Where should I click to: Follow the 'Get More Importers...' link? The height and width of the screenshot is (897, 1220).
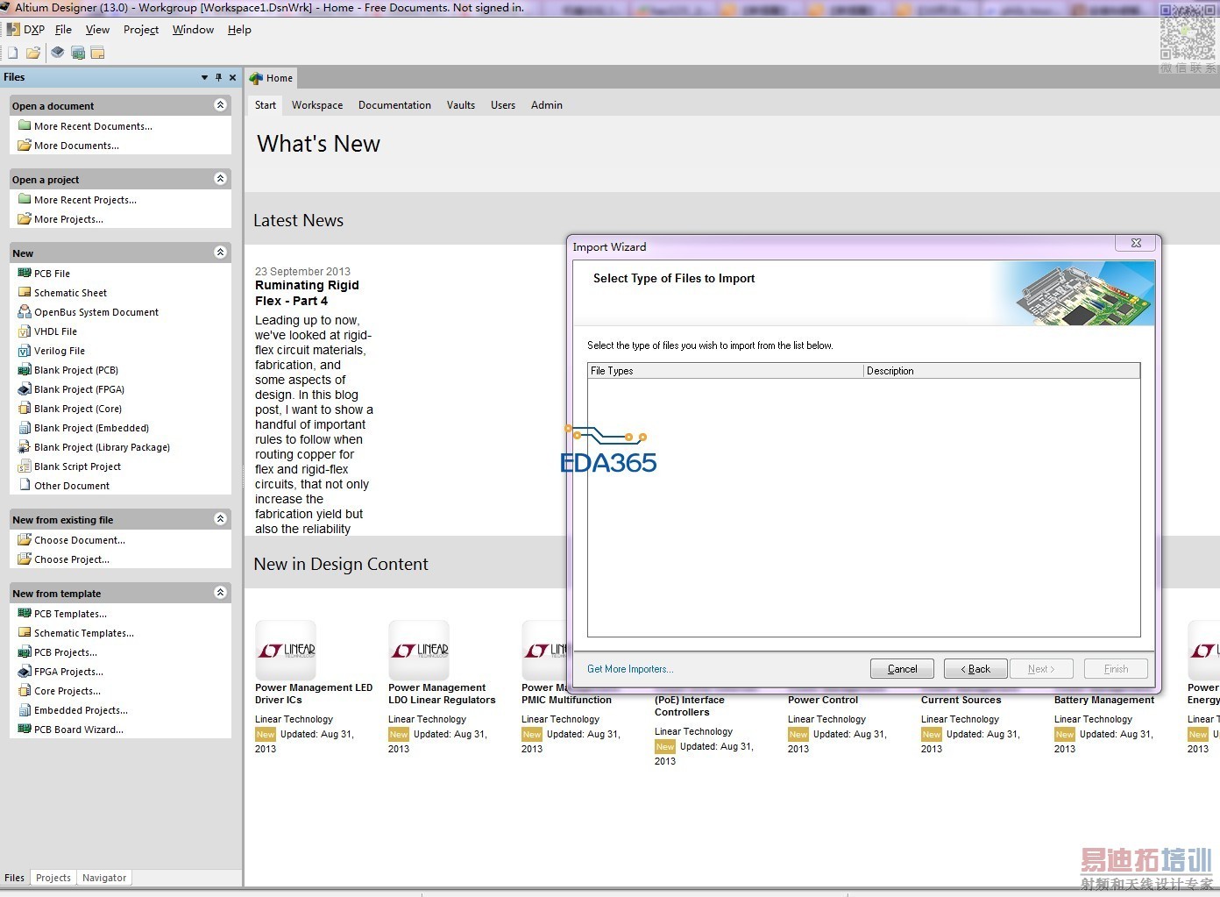click(630, 669)
